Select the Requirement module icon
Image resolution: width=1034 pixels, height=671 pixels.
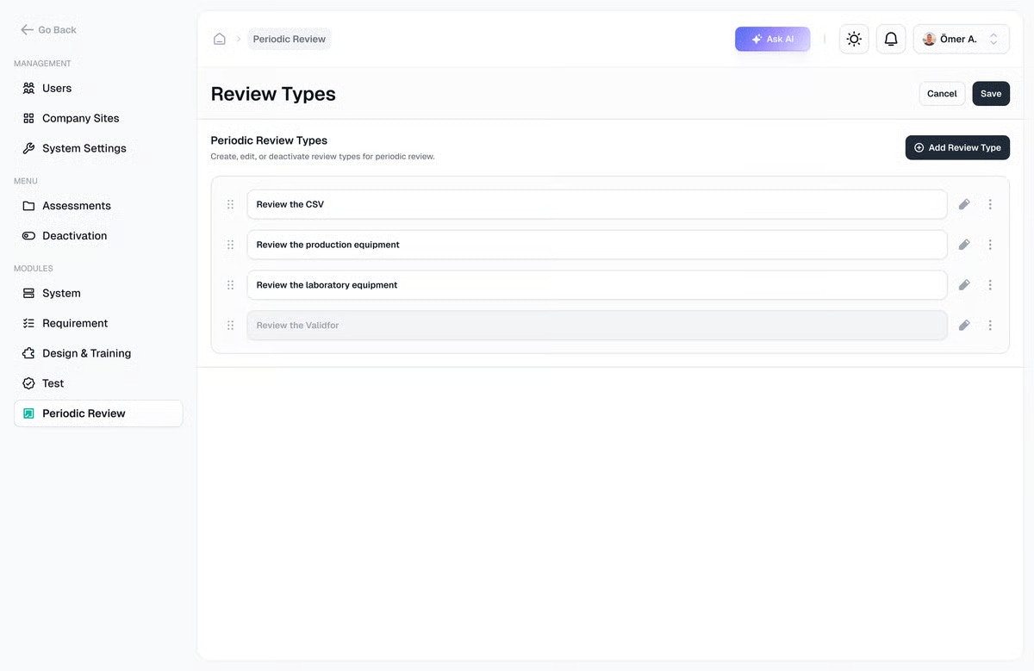[x=28, y=323]
